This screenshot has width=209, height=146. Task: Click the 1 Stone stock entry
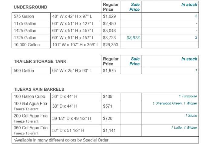click(x=191, y=116)
